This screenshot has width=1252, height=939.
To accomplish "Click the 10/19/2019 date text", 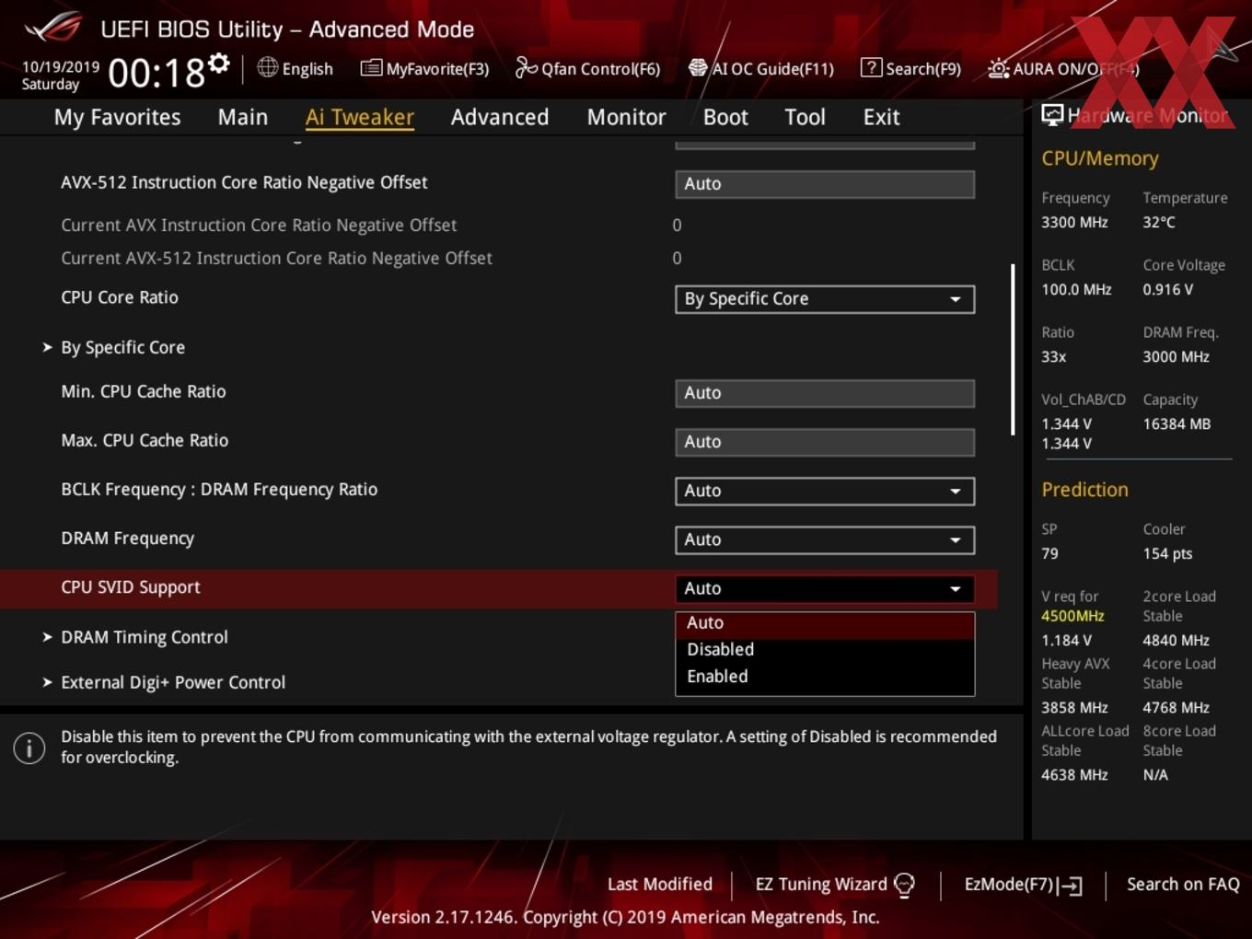I will pos(61,67).
